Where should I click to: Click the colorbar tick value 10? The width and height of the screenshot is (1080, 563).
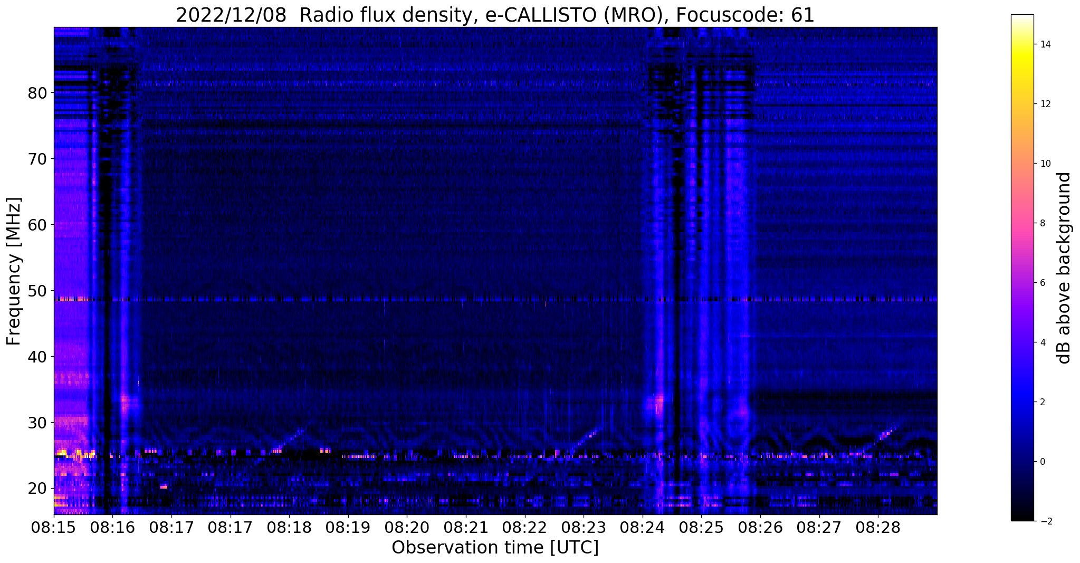point(1045,164)
